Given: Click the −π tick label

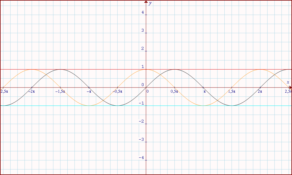Looking at the screenshot, I should (x=89, y=91).
